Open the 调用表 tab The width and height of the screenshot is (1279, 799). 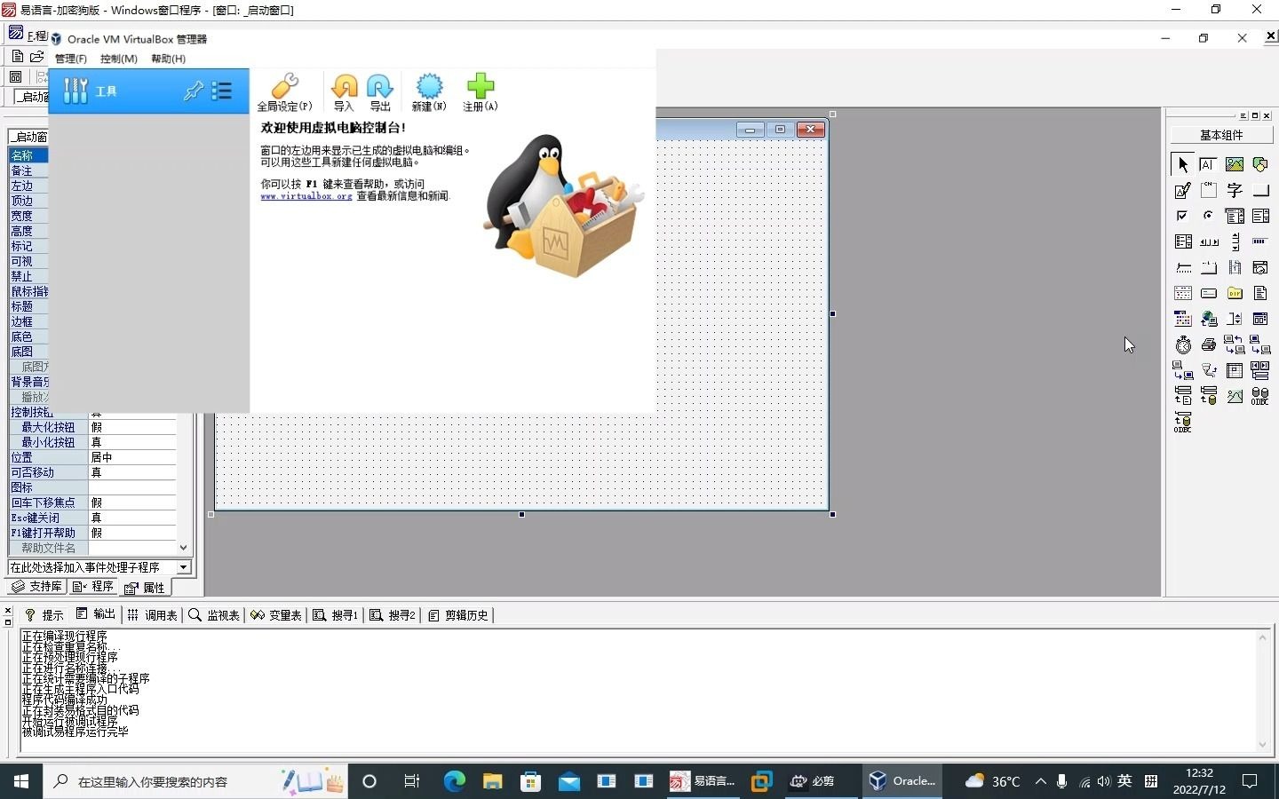click(153, 615)
